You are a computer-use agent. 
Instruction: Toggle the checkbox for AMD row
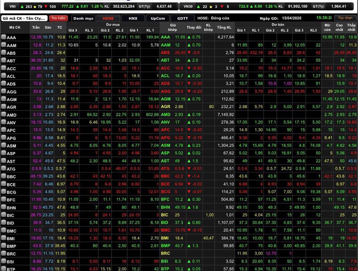pyautogui.click(x=3, y=115)
